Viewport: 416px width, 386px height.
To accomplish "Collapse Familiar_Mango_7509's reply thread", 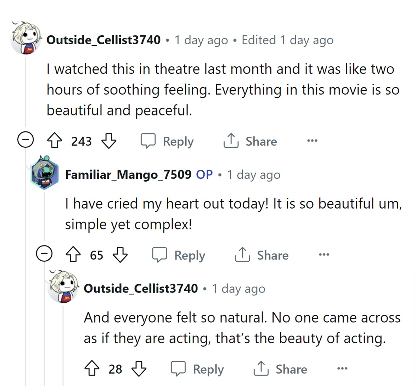I will point(45,254).
